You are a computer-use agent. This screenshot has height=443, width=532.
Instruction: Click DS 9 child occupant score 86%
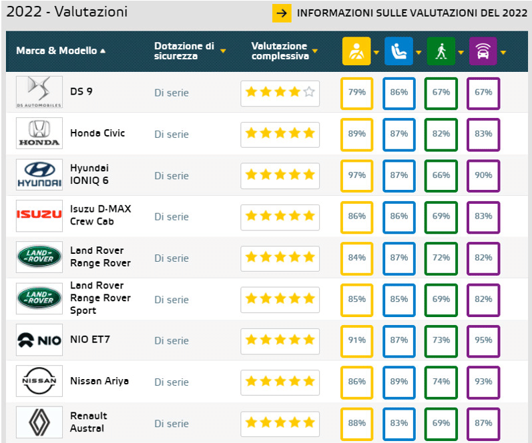pos(399,93)
